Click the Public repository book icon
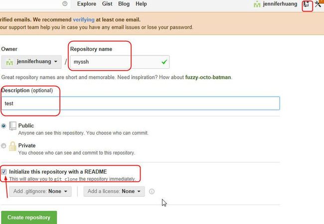The height and width of the screenshot is (224, 324). (12, 126)
